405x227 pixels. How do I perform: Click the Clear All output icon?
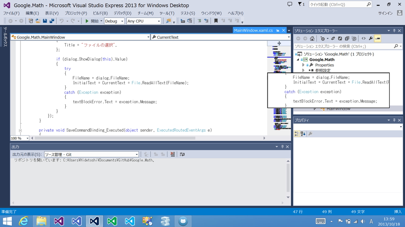tap(172, 154)
